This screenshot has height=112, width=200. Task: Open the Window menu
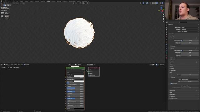pyautogui.click(x=13, y=1)
